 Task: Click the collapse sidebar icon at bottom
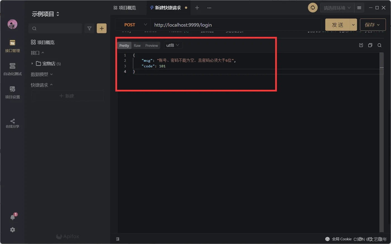(118, 239)
